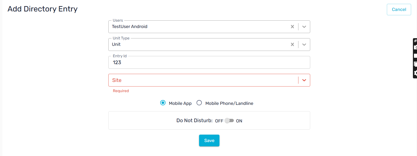The height and width of the screenshot is (156, 417).
Task: Select the Mobile Phone/Landline radio button
Action: pyautogui.click(x=199, y=103)
